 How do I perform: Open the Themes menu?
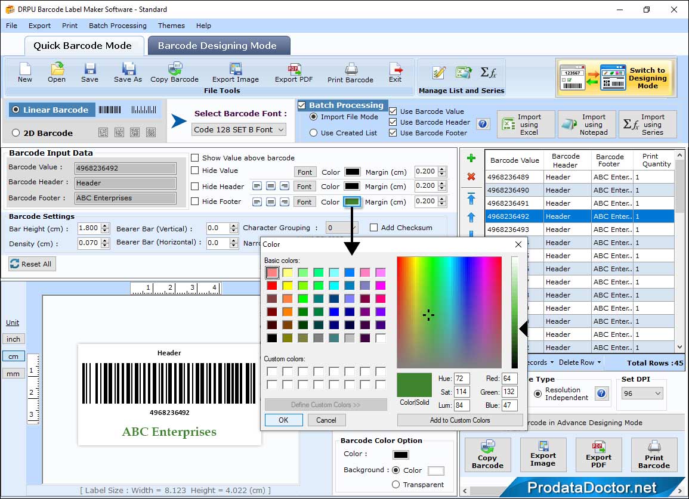(171, 26)
